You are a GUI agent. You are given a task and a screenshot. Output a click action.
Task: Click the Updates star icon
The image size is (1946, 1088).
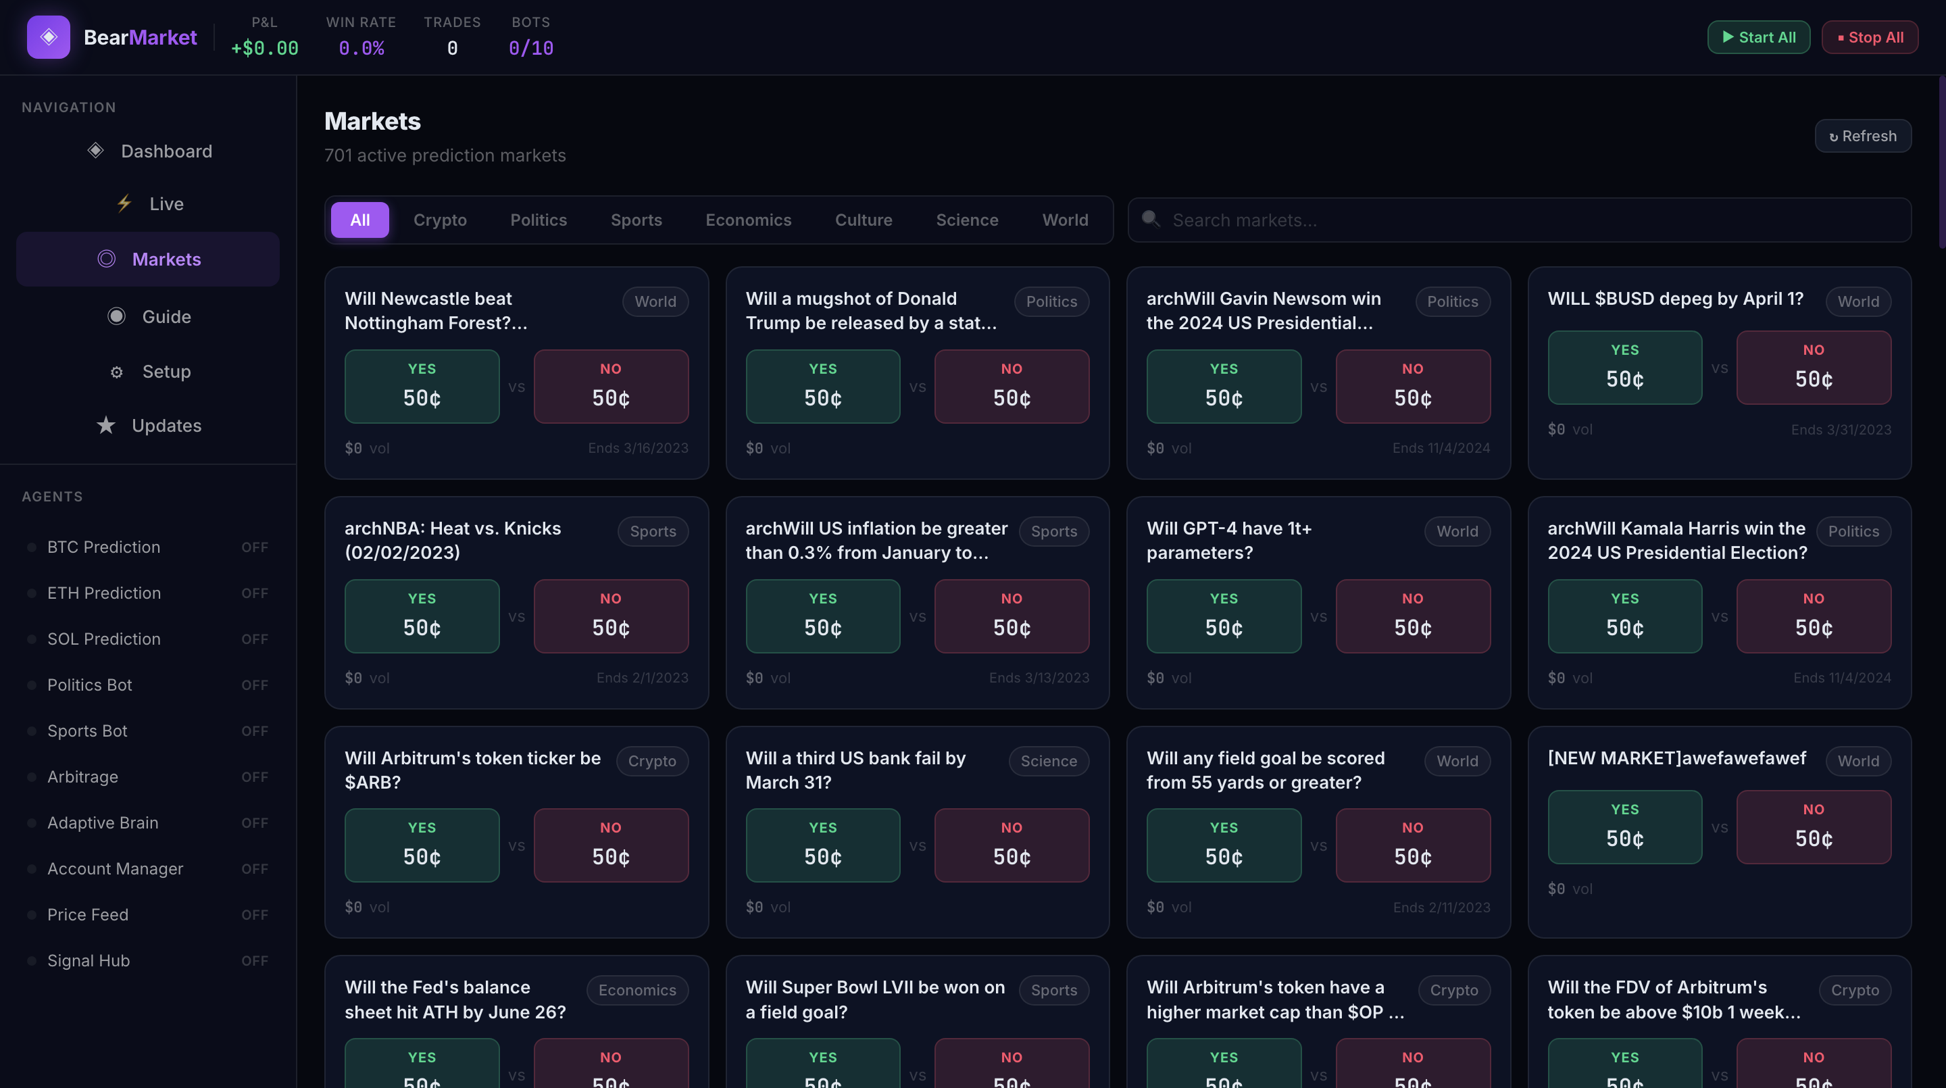pyautogui.click(x=106, y=425)
